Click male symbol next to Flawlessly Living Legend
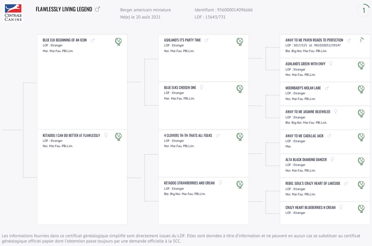 point(97,9)
